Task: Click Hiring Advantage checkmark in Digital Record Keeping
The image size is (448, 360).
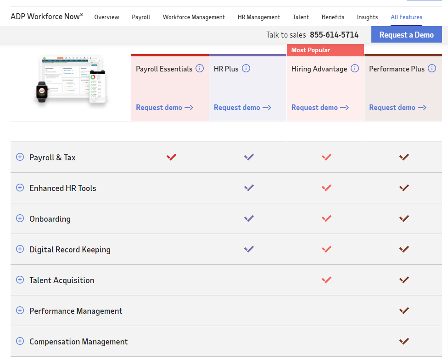Action: click(326, 249)
